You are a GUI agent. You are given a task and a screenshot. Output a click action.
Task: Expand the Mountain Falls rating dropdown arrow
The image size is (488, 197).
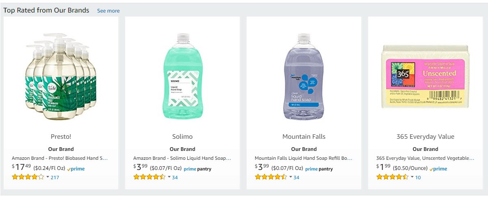[291, 177]
